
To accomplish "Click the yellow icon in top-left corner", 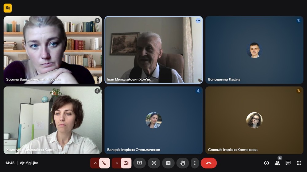I will (8, 8).
